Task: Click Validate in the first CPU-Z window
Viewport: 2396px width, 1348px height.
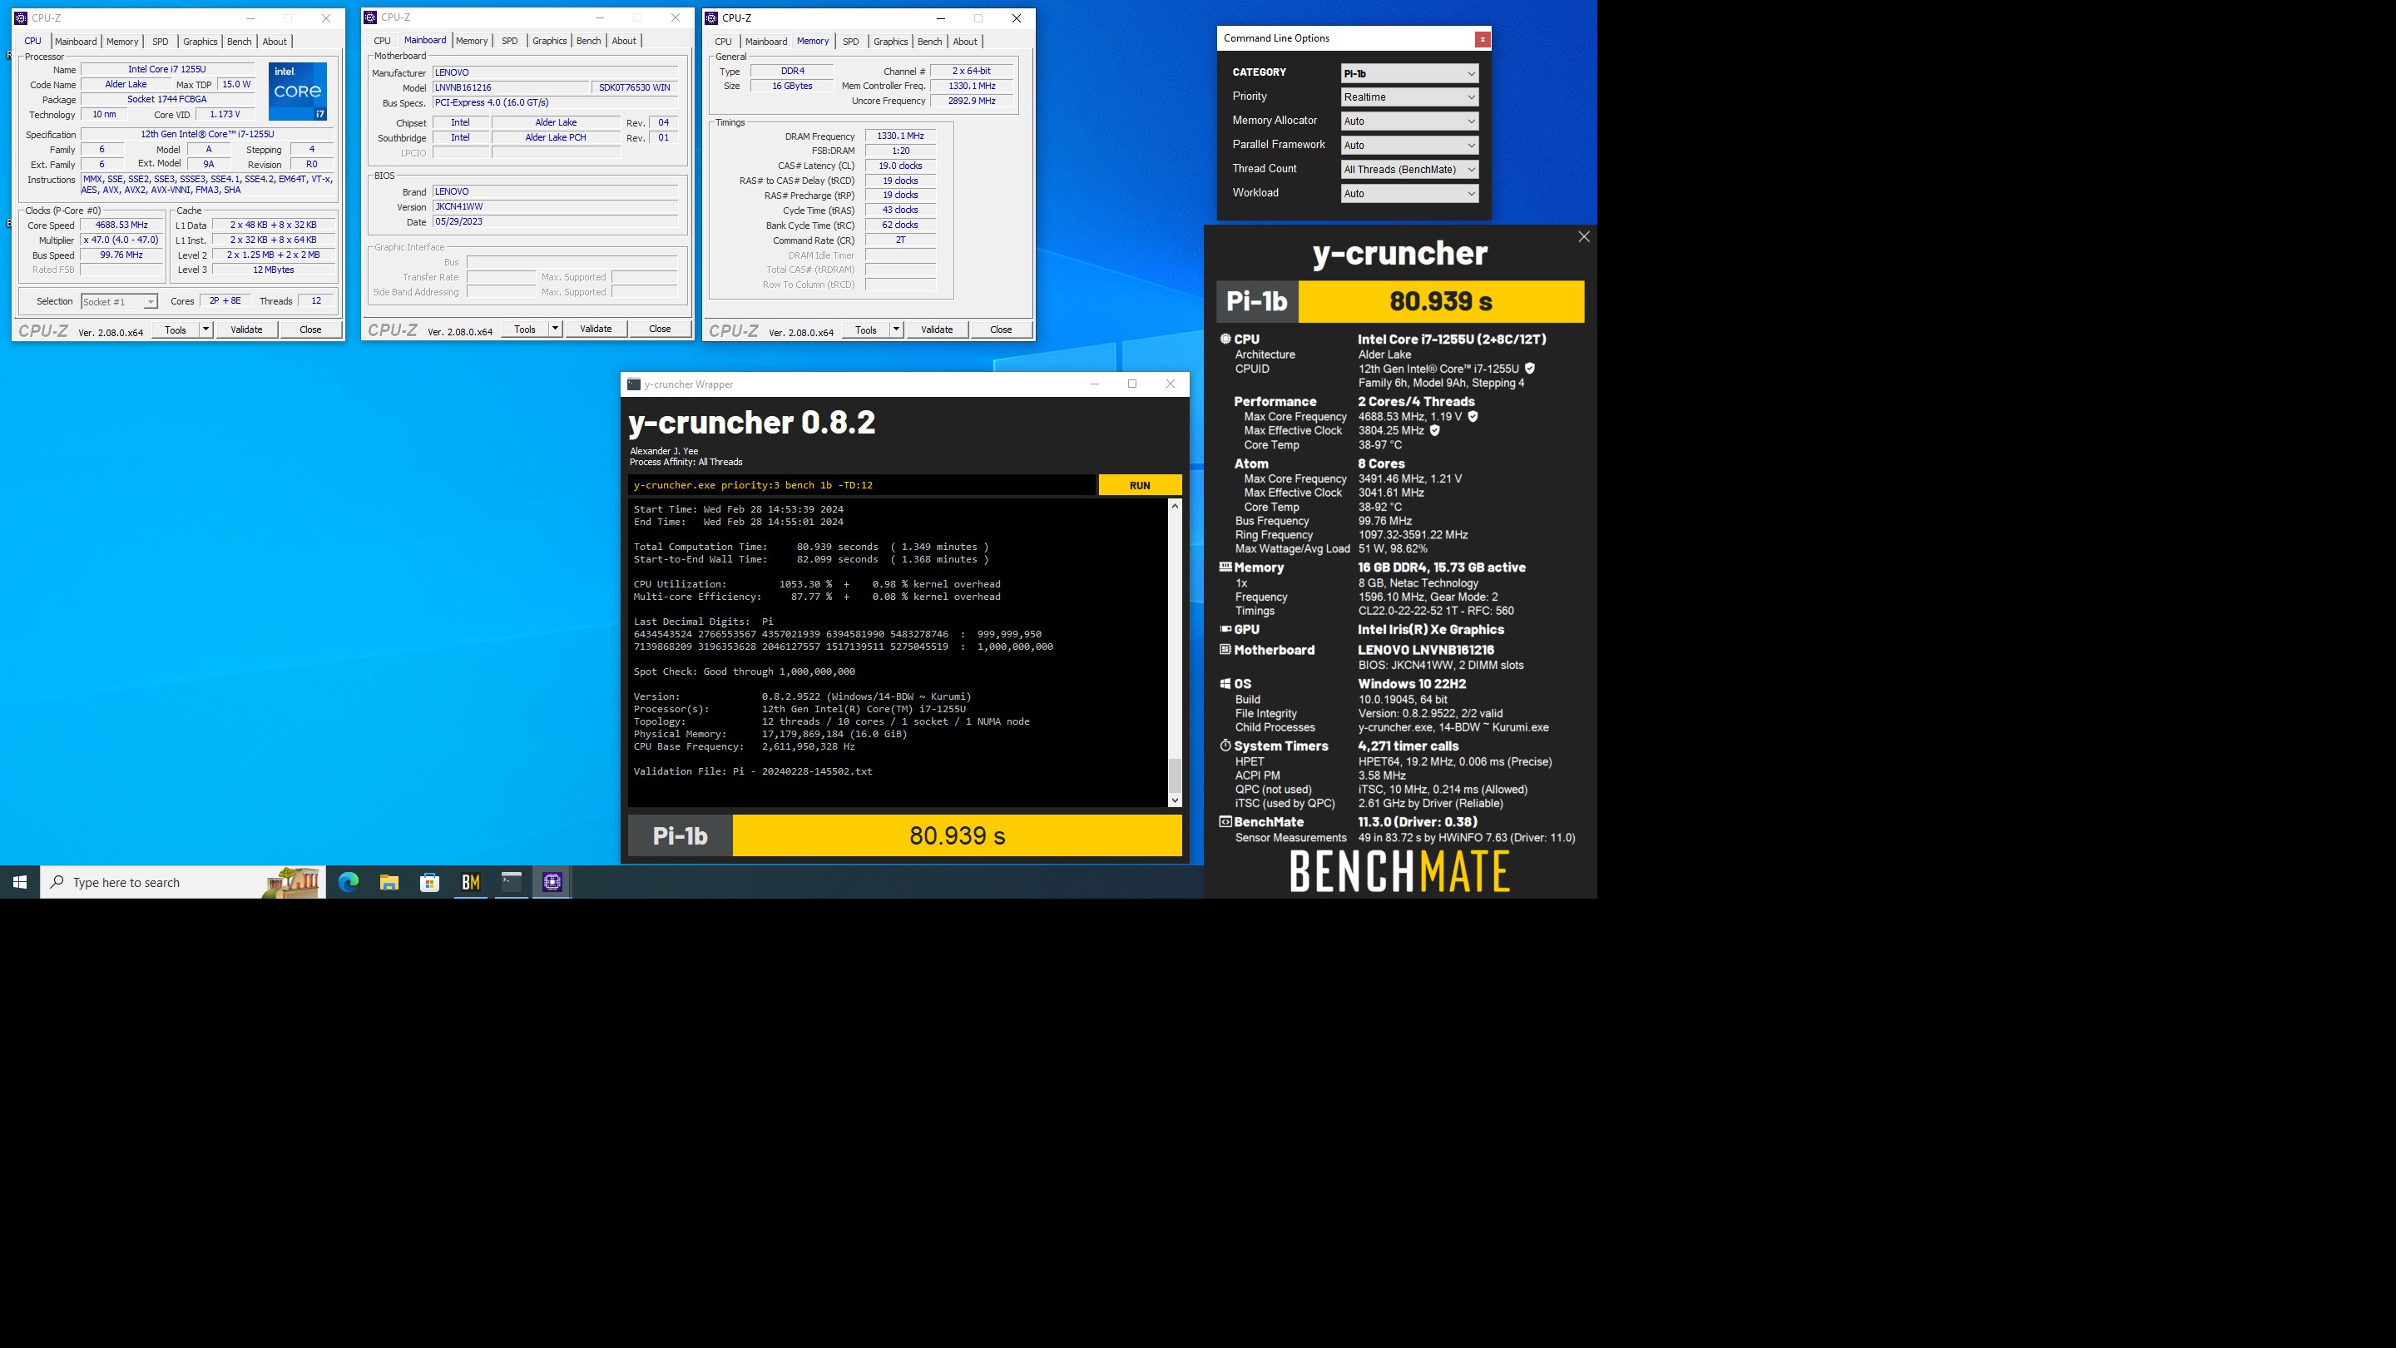Action: click(246, 330)
